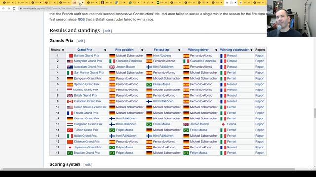Image resolution: width=316 pixels, height=177 pixels.
Task: Click the Bahrain flag icon in round 1
Action: [x=71, y=56]
